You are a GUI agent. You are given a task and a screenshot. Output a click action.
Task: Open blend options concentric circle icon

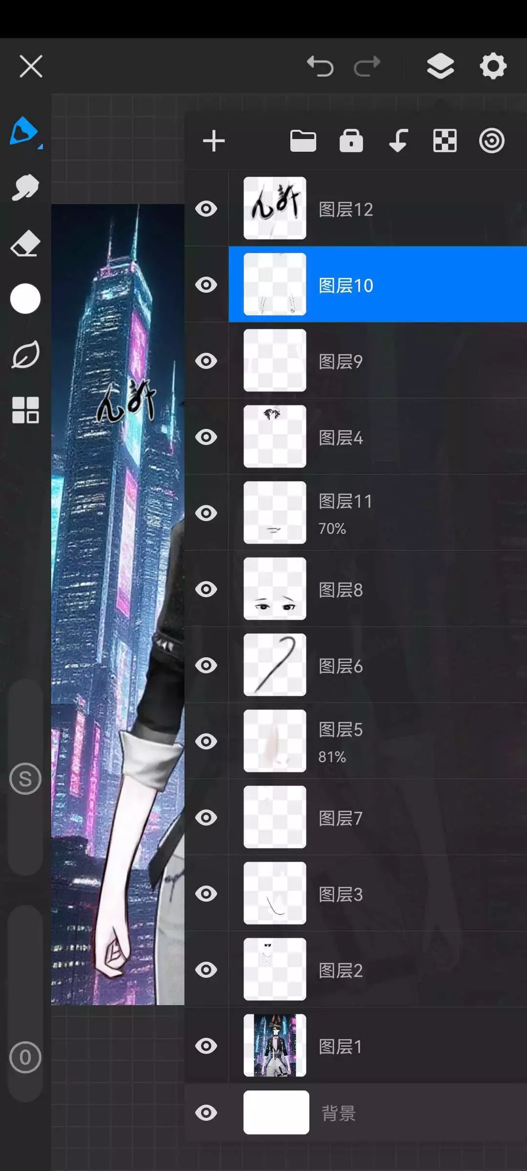[x=491, y=141]
